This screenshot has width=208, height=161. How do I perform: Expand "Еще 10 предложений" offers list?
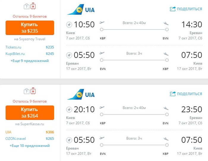(x=29, y=146)
